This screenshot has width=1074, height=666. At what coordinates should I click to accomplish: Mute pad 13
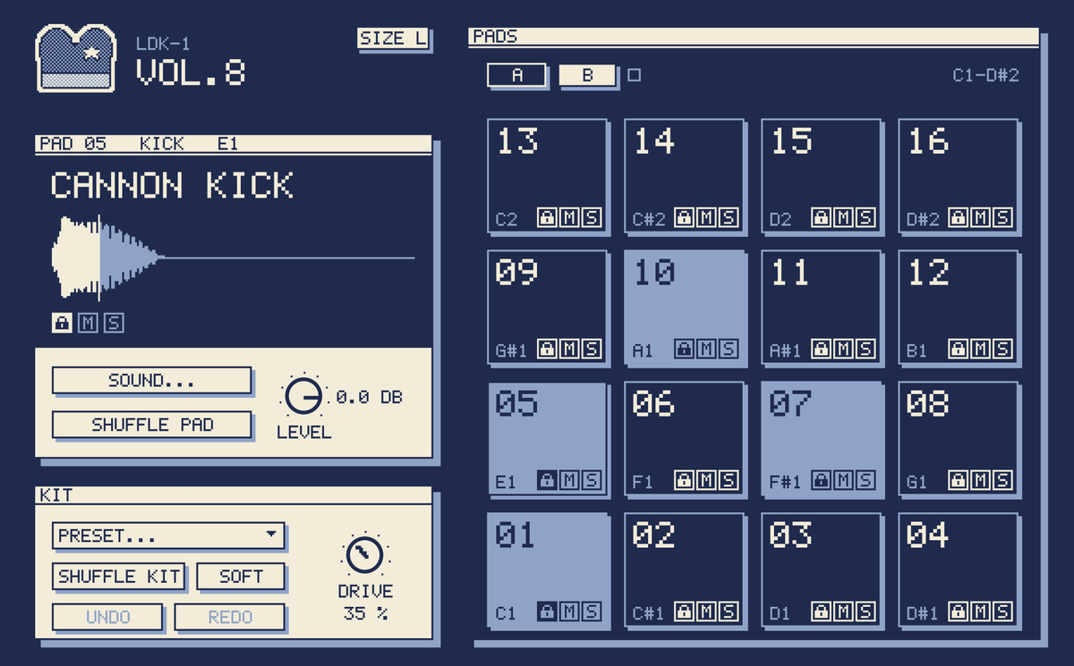tap(569, 217)
